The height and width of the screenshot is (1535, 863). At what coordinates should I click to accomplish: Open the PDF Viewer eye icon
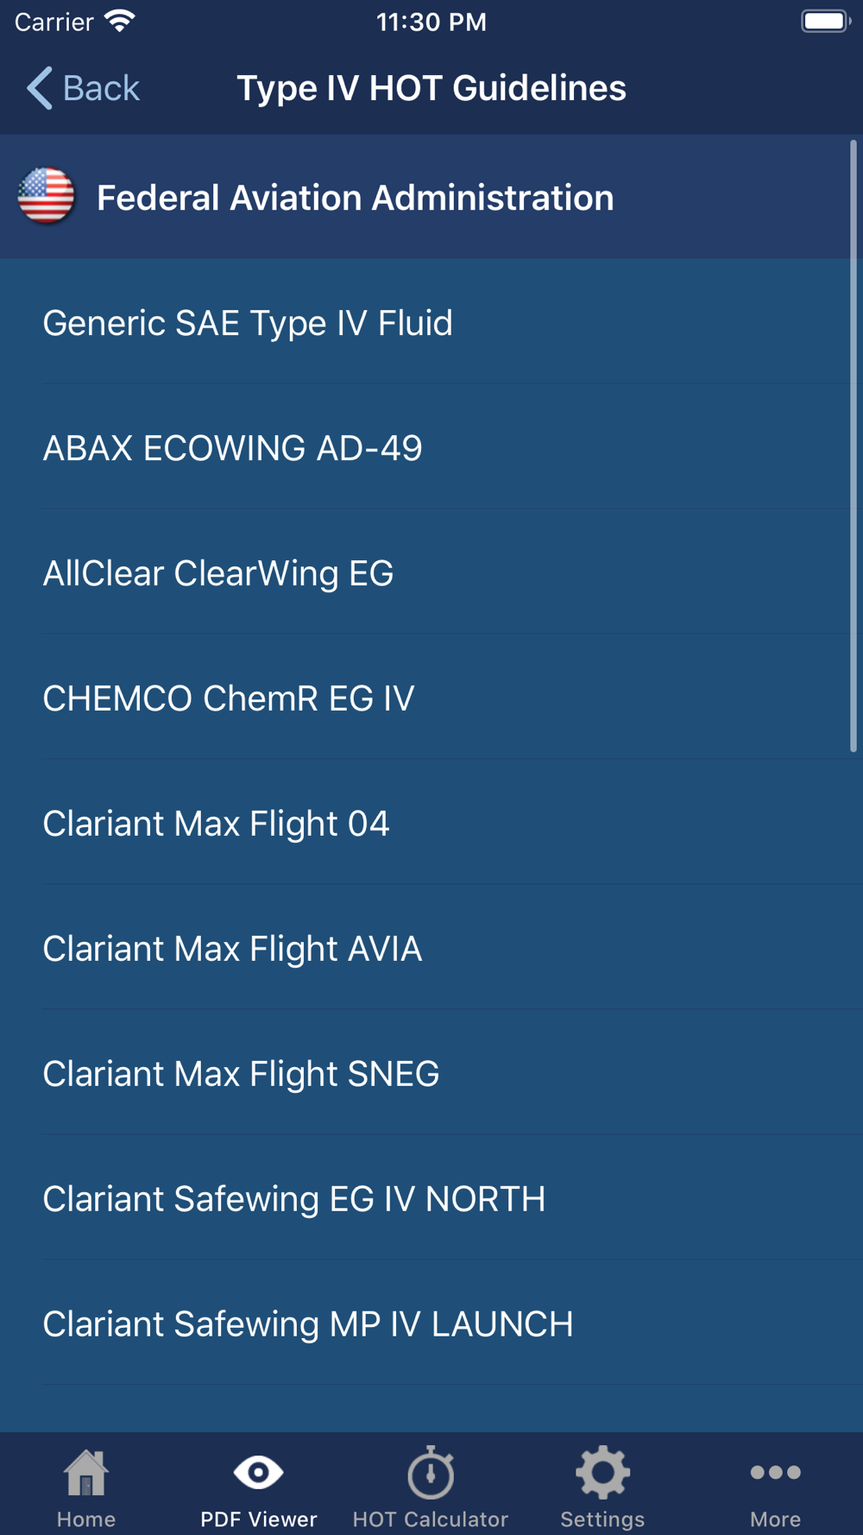click(258, 1473)
